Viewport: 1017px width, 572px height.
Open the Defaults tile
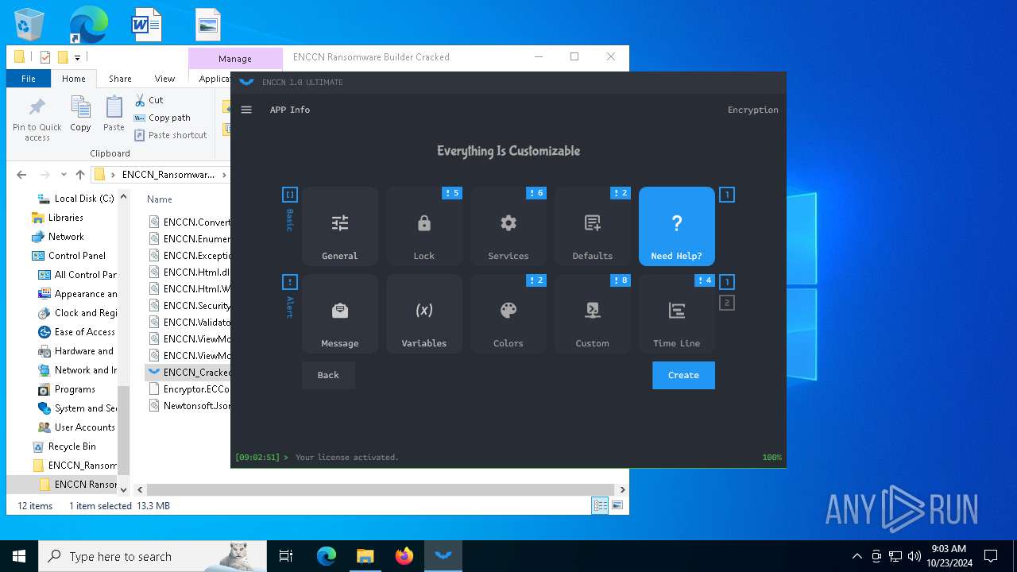coord(593,226)
